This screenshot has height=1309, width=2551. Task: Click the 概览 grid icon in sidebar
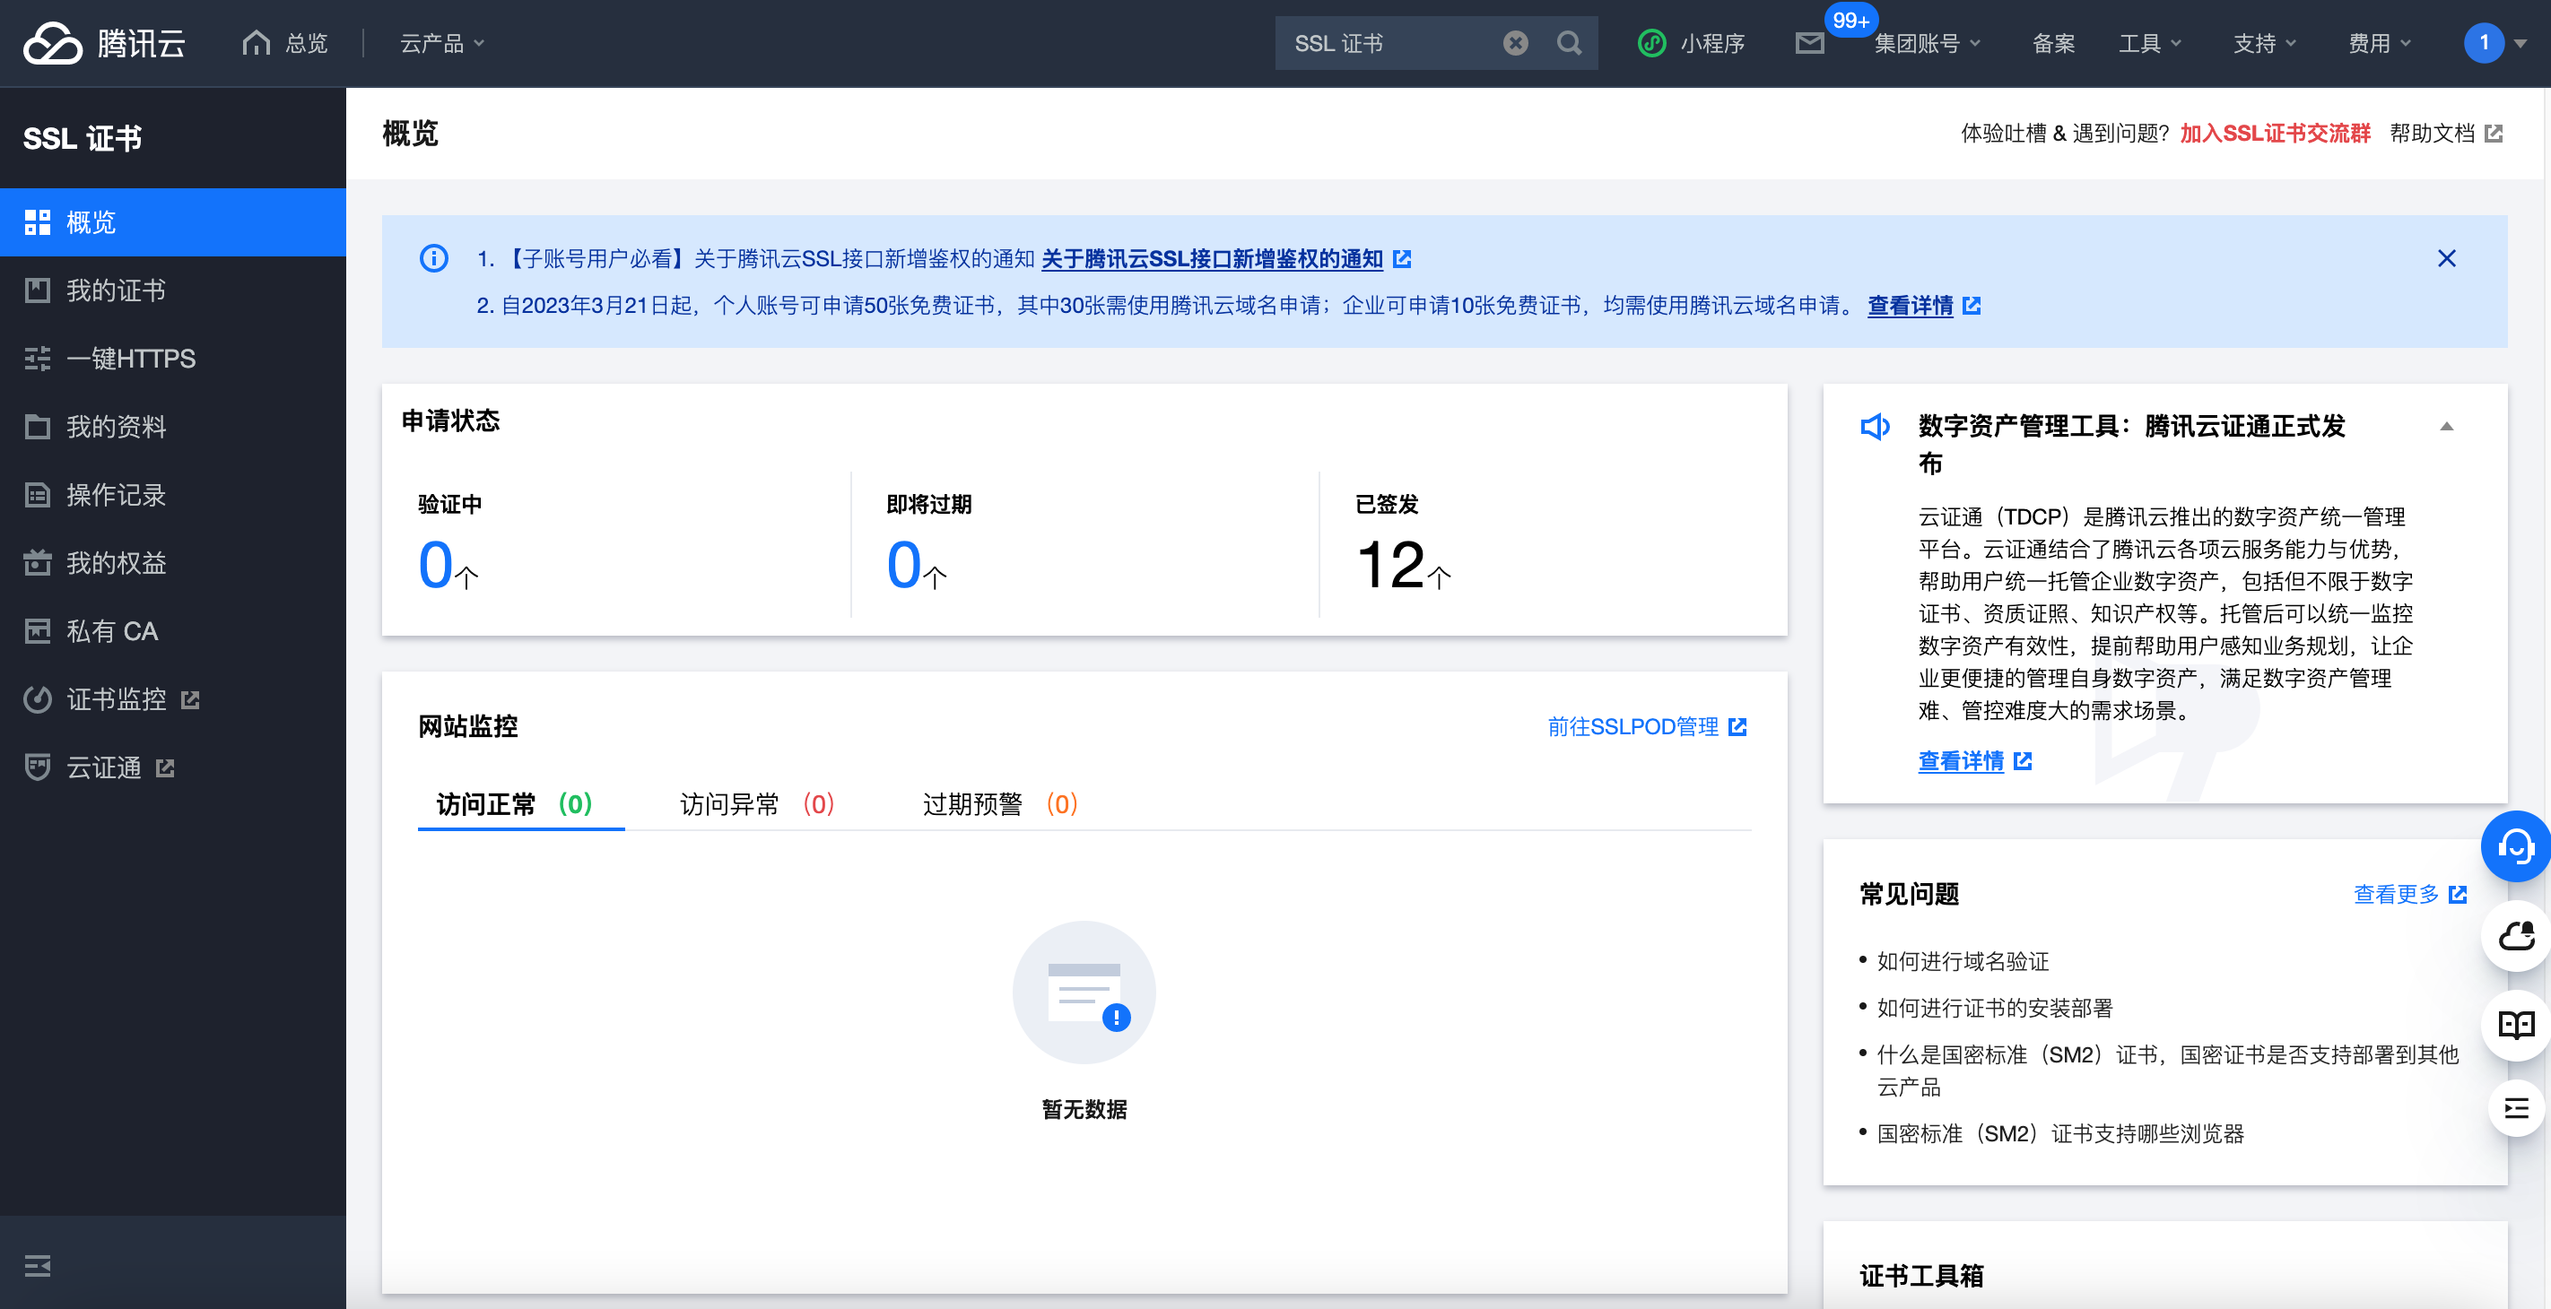[38, 221]
